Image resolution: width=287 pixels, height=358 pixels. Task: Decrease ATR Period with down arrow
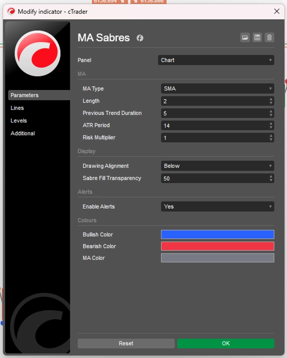(271, 127)
